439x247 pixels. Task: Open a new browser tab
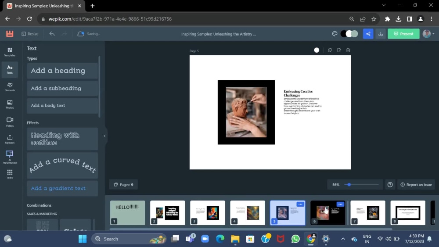(92, 6)
